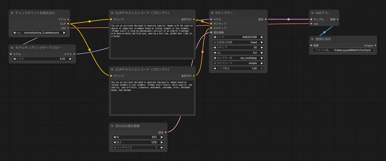
Task: Click the images output port on 画像を保存
Action: 376,45
